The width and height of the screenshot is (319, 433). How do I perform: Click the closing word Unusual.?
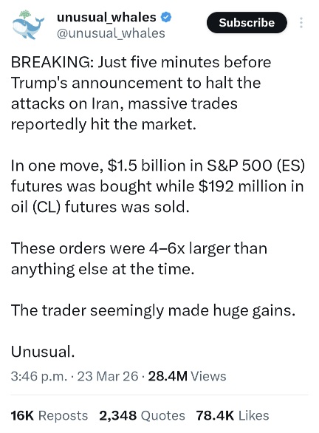(x=43, y=352)
